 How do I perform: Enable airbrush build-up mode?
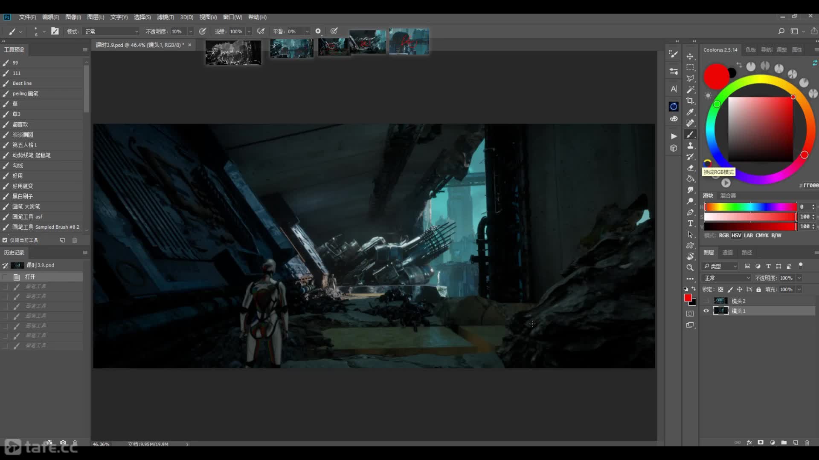pyautogui.click(x=261, y=31)
